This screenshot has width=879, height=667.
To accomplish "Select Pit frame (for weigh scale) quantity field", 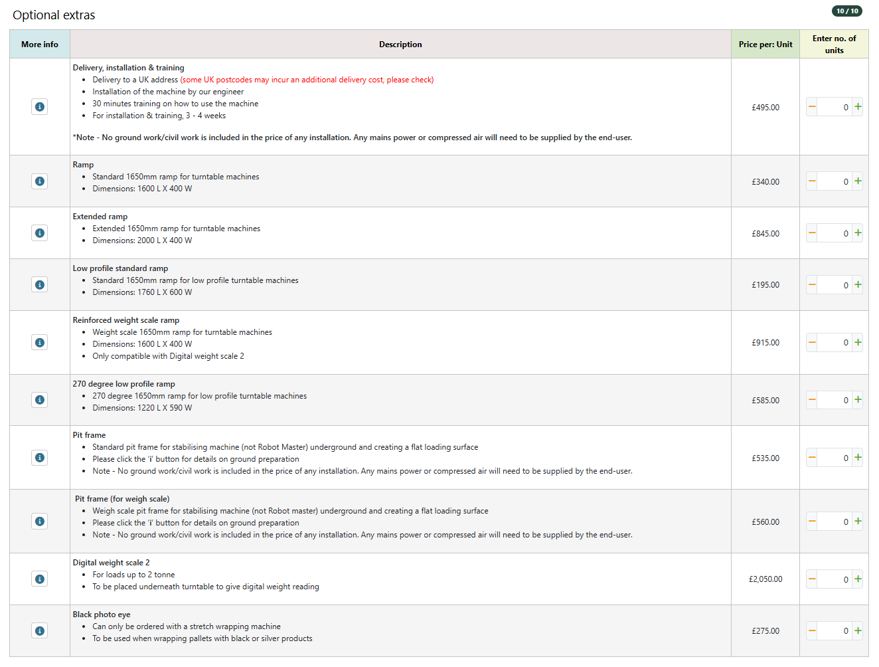I will point(835,522).
